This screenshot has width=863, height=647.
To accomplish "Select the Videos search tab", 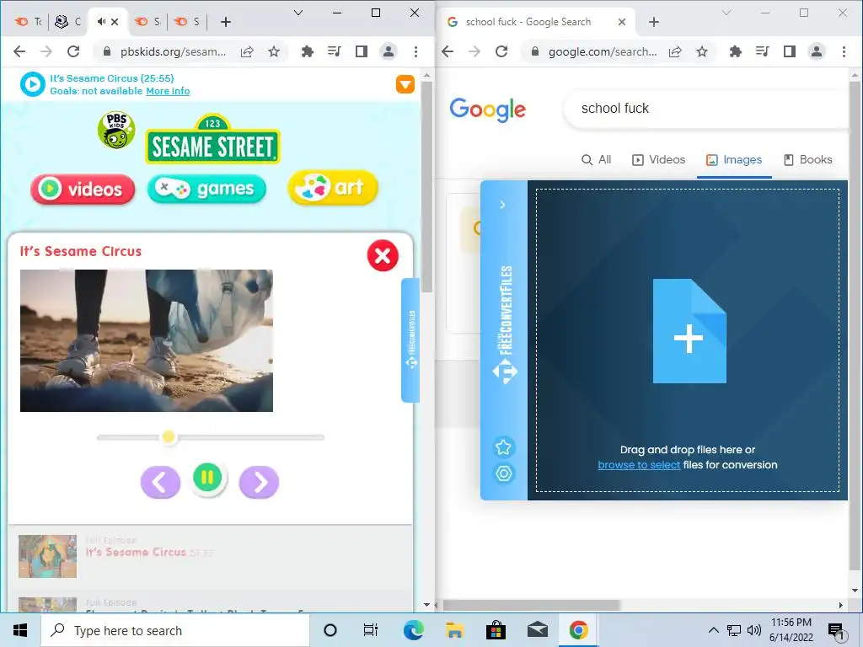I will (659, 159).
